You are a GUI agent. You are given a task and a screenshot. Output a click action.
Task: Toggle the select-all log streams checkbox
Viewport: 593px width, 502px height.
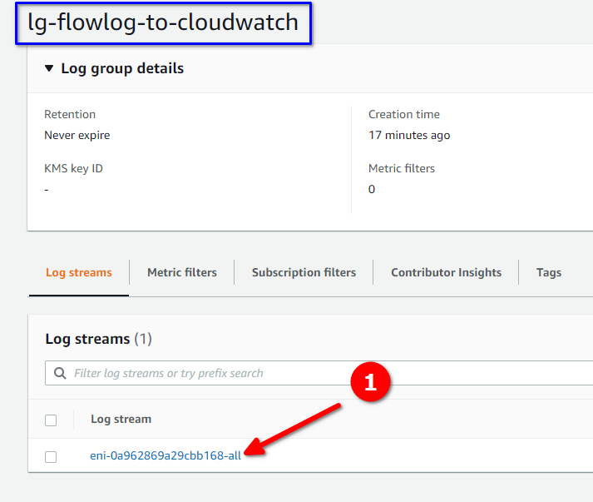(x=51, y=420)
